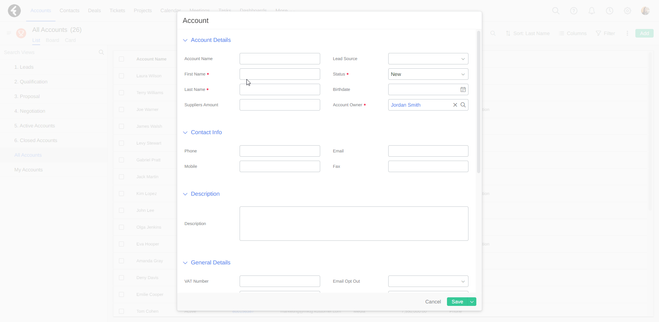Check the Joe Warner row checkbox
The height and width of the screenshot is (322, 659).
point(121,109)
